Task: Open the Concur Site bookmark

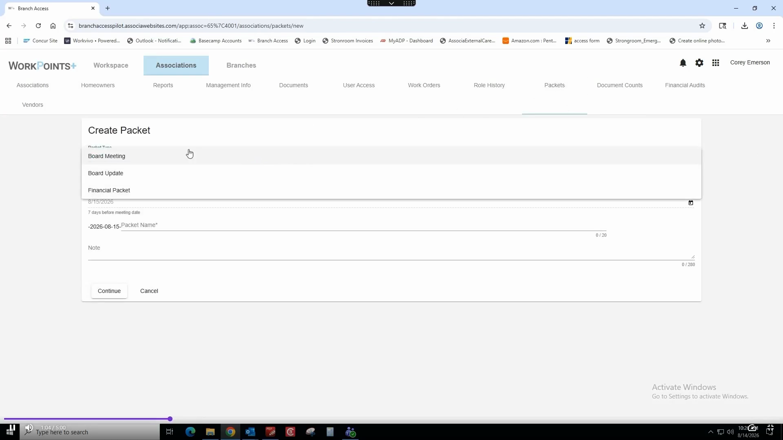Action: click(40, 41)
